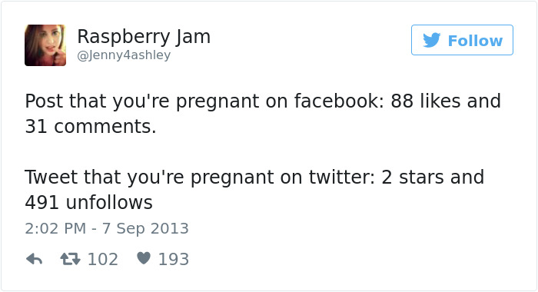
Task: Click the "491 unfollows" text
Action: 88,202
